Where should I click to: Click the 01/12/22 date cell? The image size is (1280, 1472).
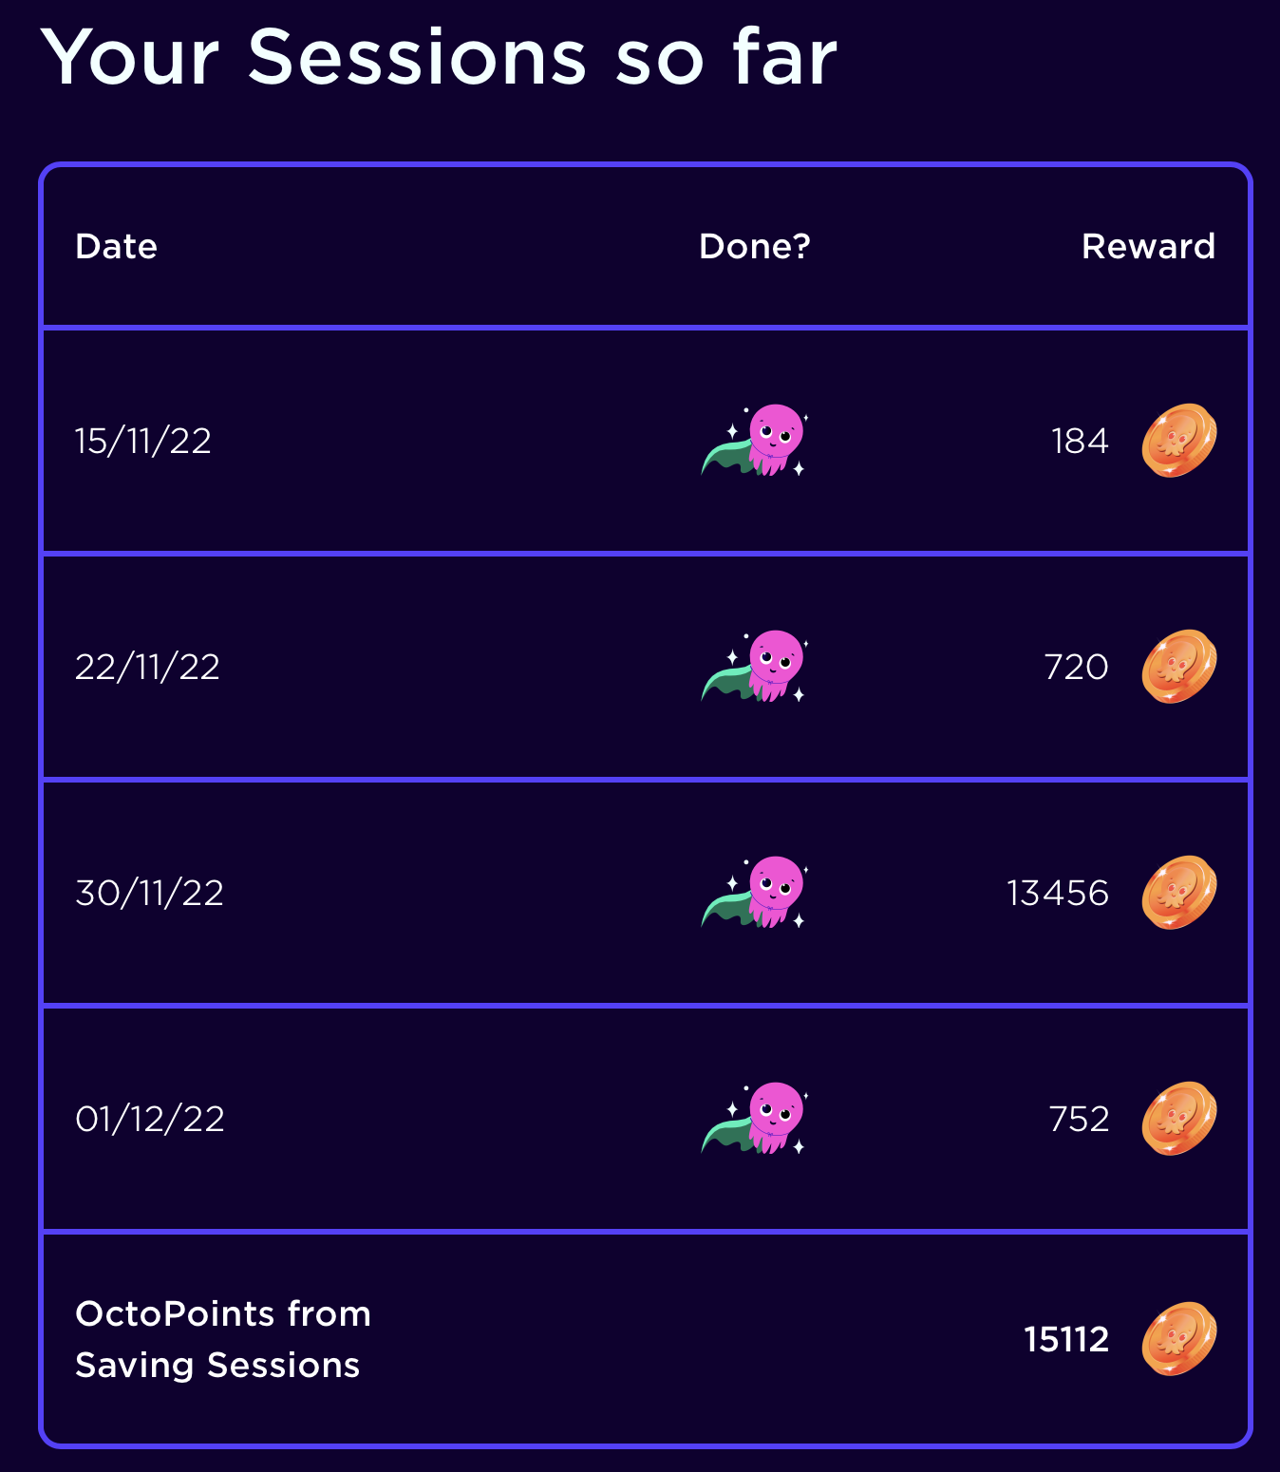[150, 1119]
